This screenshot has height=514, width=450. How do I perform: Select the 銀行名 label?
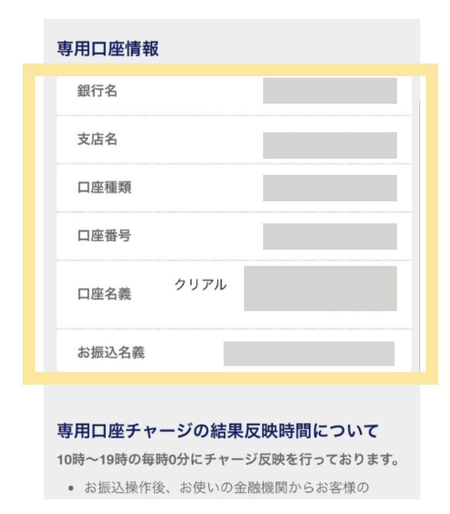[97, 91]
